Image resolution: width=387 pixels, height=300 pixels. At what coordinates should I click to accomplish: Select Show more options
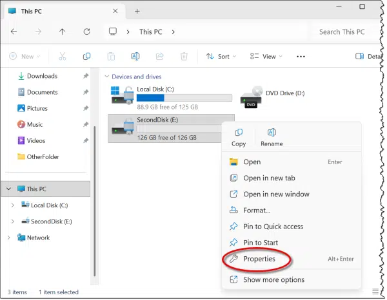pyautogui.click(x=292, y=280)
